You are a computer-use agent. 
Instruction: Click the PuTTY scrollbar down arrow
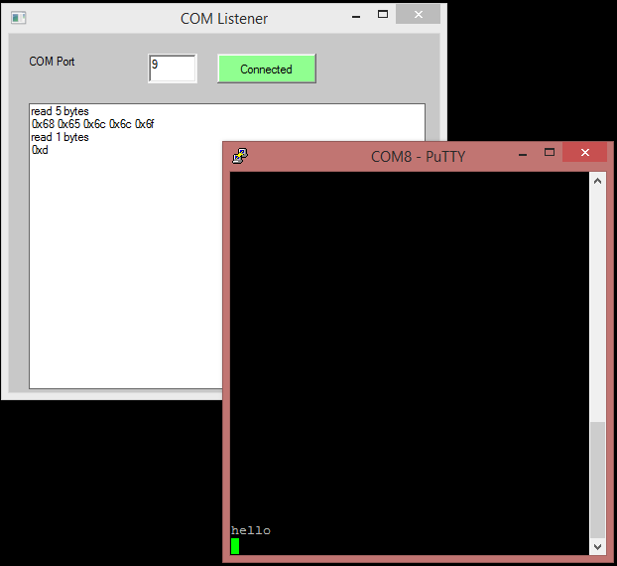[597, 547]
